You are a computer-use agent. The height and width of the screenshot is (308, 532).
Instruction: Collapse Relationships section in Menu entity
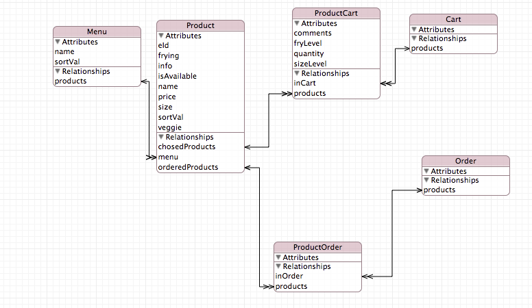pyautogui.click(x=58, y=71)
